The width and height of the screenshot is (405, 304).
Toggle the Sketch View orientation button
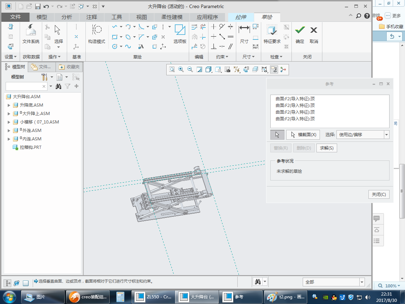[x=246, y=69]
